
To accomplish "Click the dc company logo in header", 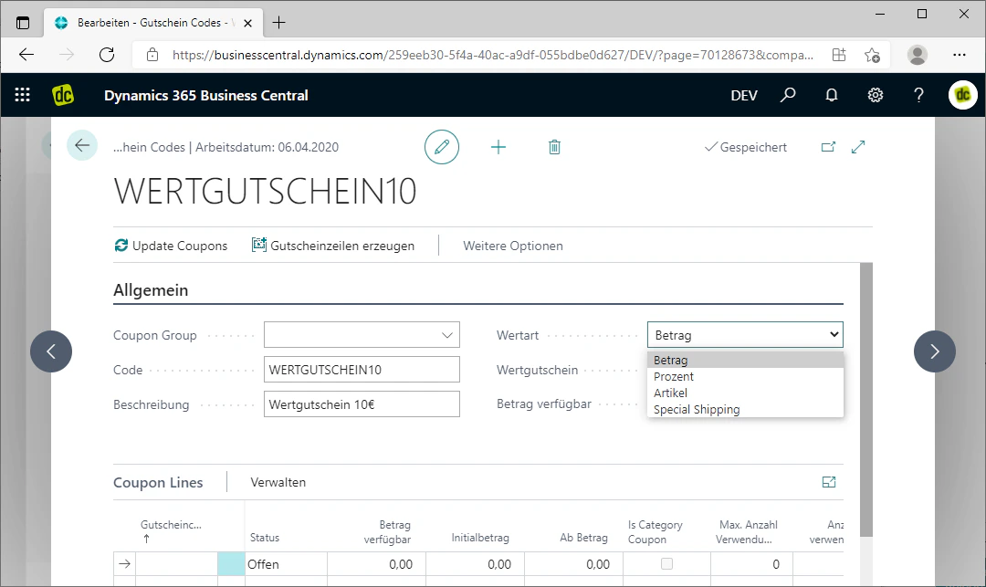I will (x=63, y=95).
